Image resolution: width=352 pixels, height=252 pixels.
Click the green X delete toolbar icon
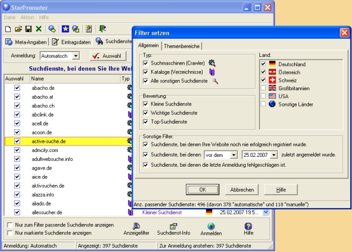pyautogui.click(x=38, y=29)
